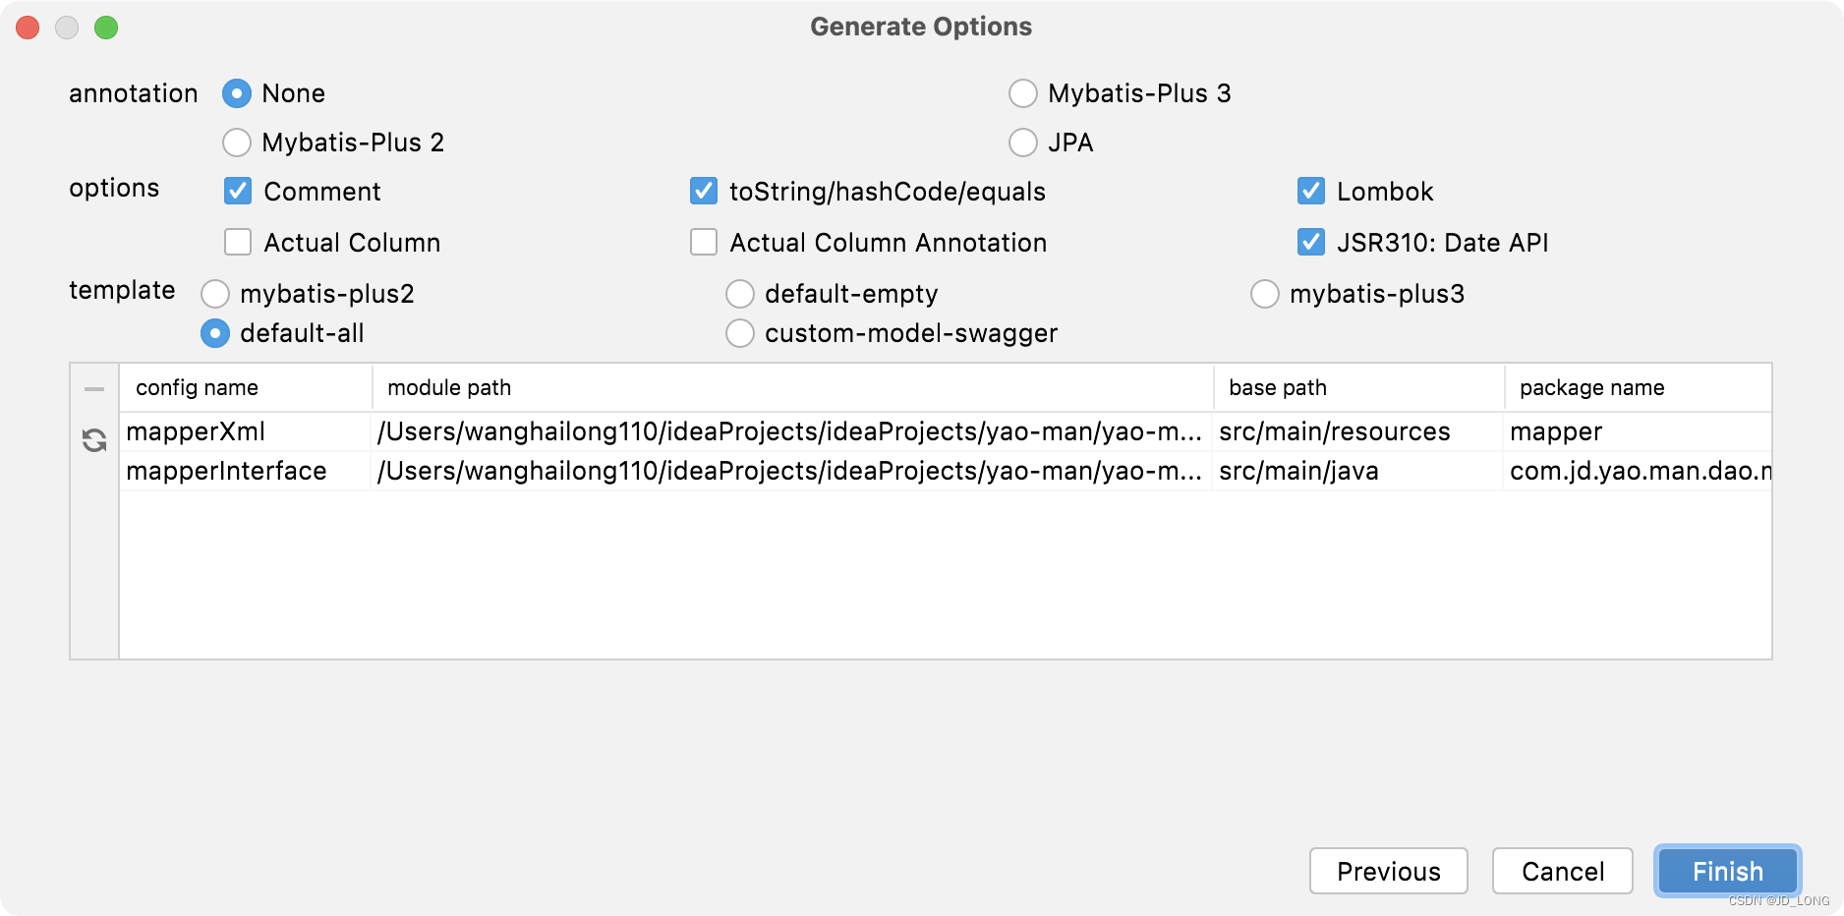Go back with the Previous button
1844x916 pixels.
[1388, 871]
